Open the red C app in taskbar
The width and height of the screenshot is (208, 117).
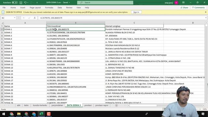[x=49, y=114]
